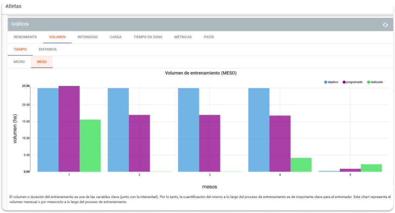Select the Volumen tab
Image resolution: width=395 pixels, height=213 pixels.
[57, 37]
